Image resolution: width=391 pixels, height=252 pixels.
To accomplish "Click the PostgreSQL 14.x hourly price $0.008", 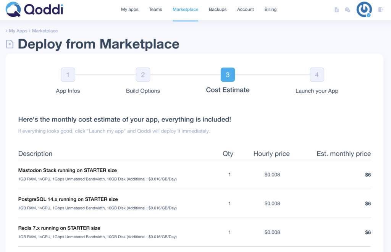I will [272, 204].
